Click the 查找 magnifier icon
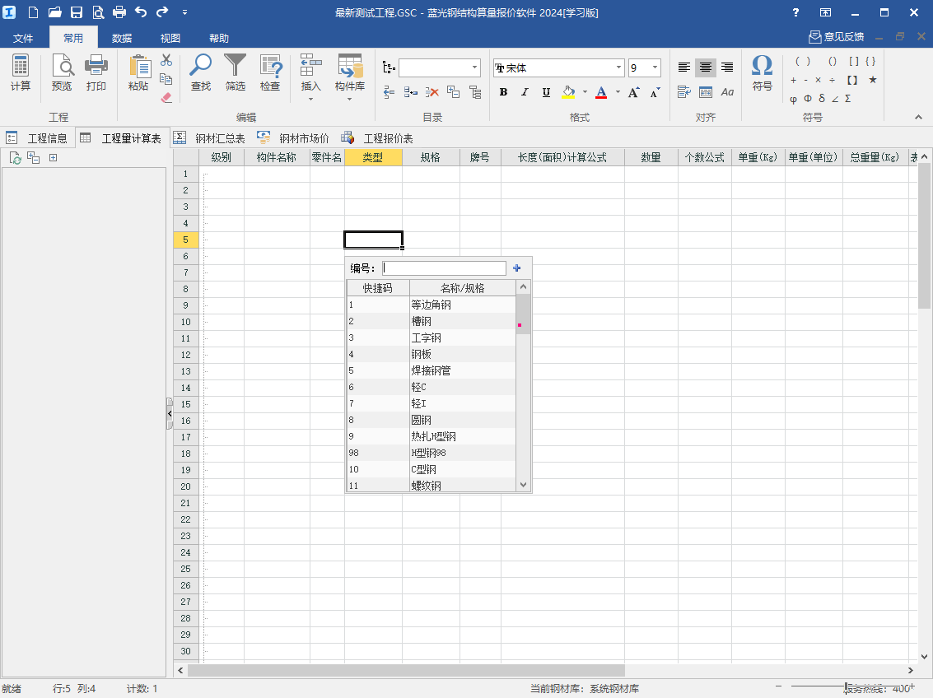 tap(200, 72)
